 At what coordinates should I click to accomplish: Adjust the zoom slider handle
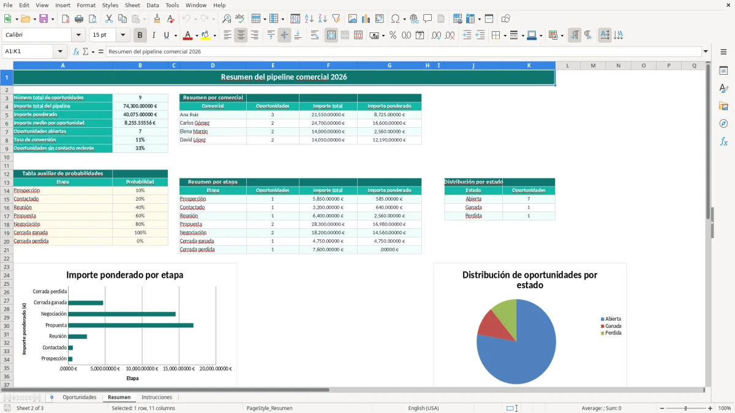(686, 408)
